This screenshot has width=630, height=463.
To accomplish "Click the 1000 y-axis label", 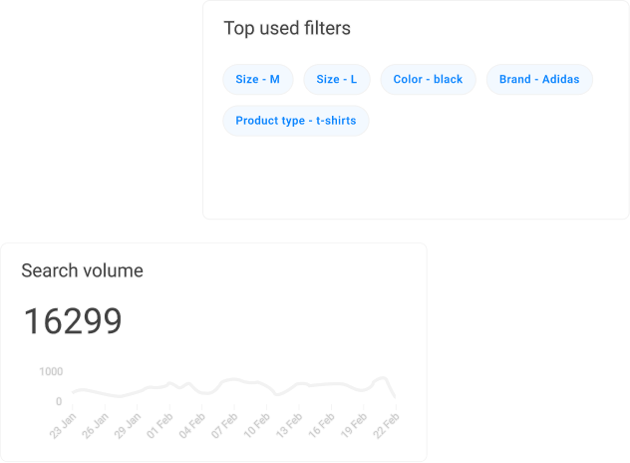I will (x=51, y=371).
